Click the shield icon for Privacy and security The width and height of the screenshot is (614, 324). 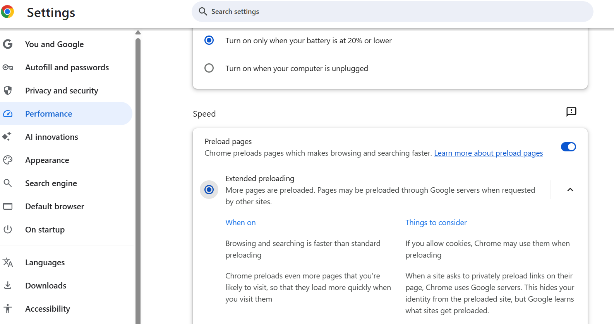[x=8, y=91]
